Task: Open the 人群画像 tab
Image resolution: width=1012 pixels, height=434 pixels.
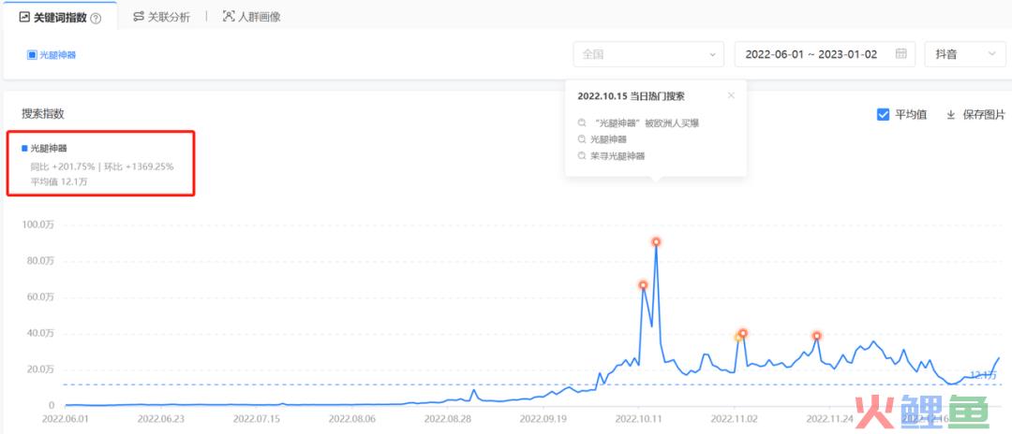Action: (252, 17)
